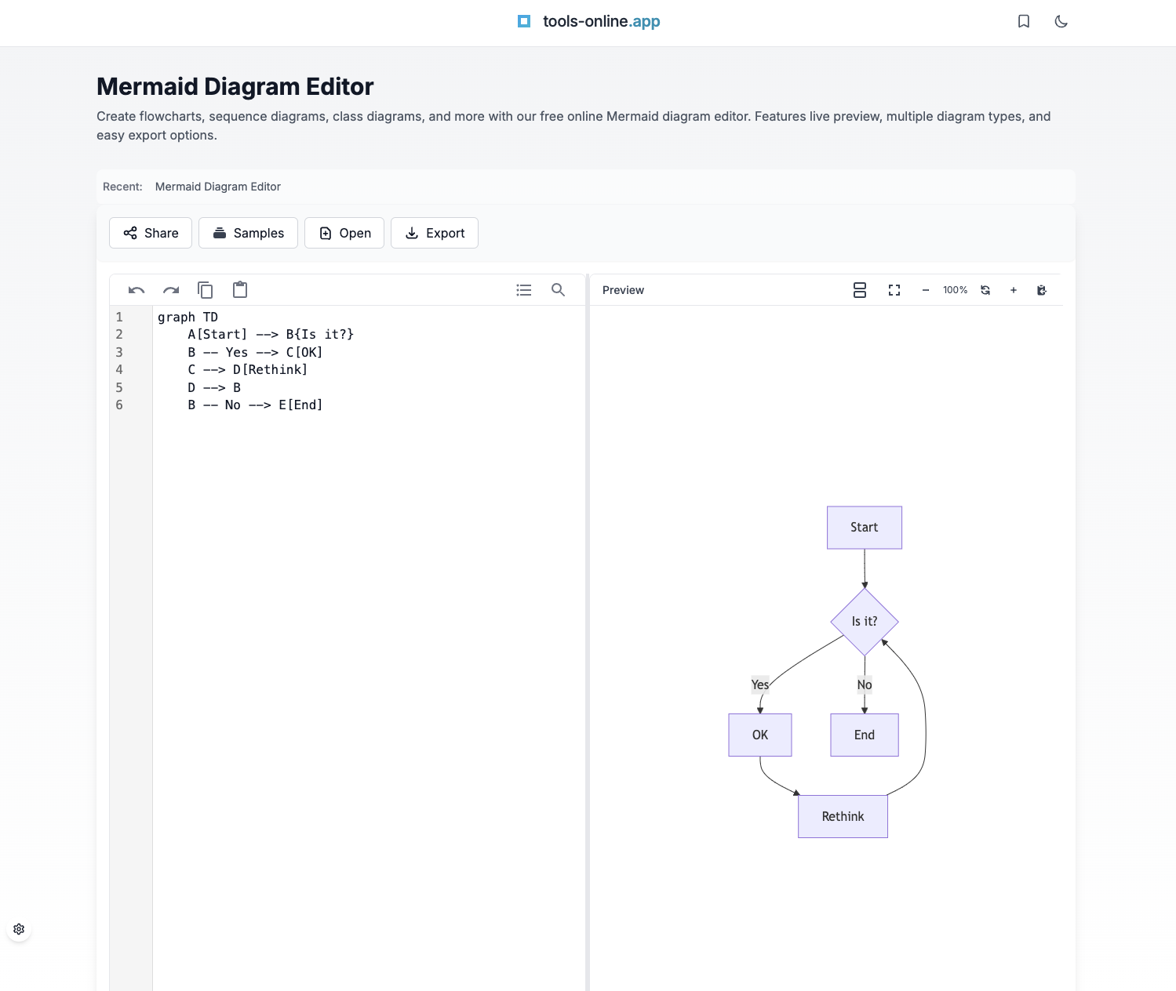1176x991 pixels.
Task: Zoom in the diagram preview
Action: [1014, 290]
